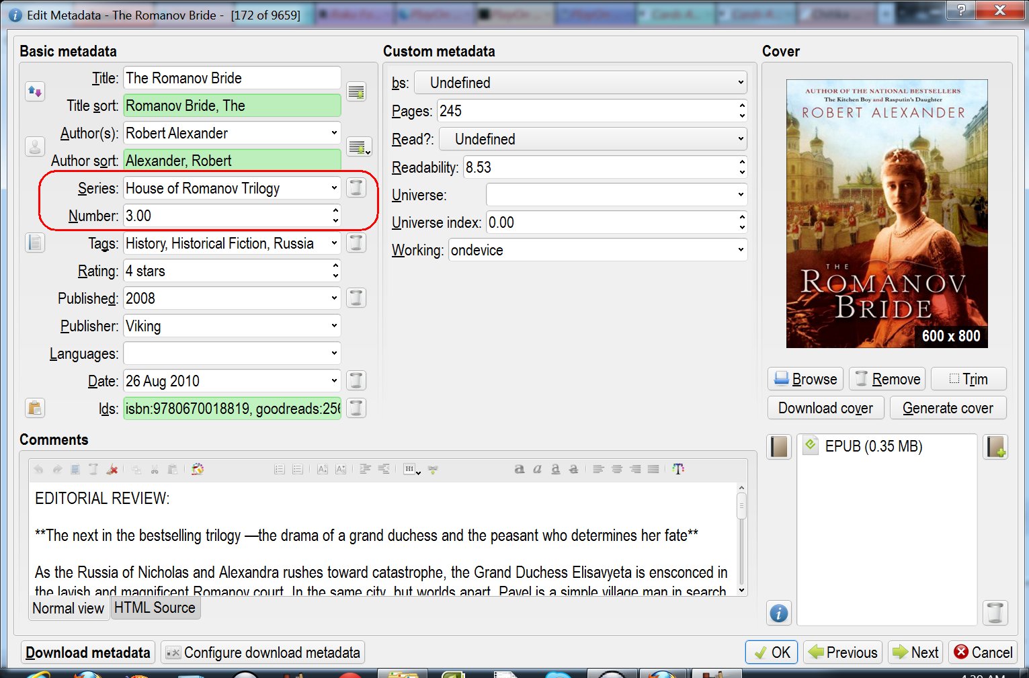
Task: Click the swap title and author icon
Action: (x=35, y=91)
